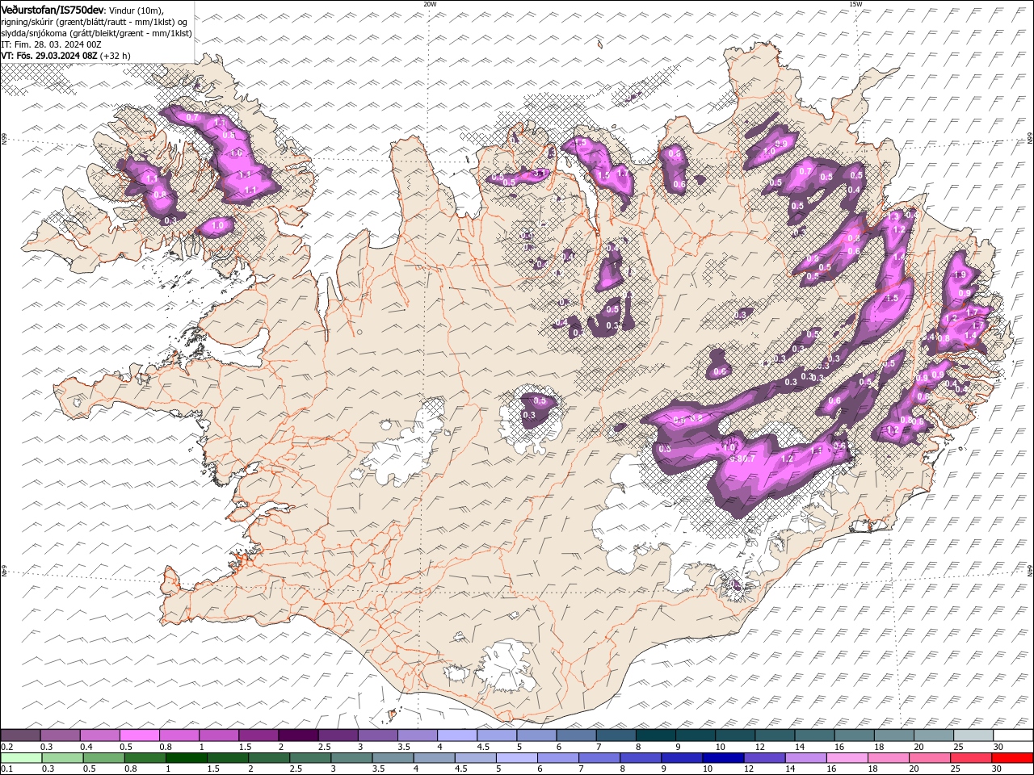Select the darkest purple 2 swatch in the snow legend
The height and width of the screenshot is (775, 1034).
[298, 735]
